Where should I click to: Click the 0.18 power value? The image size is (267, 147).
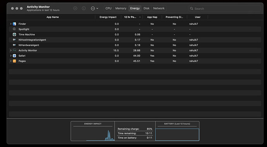(137, 45)
